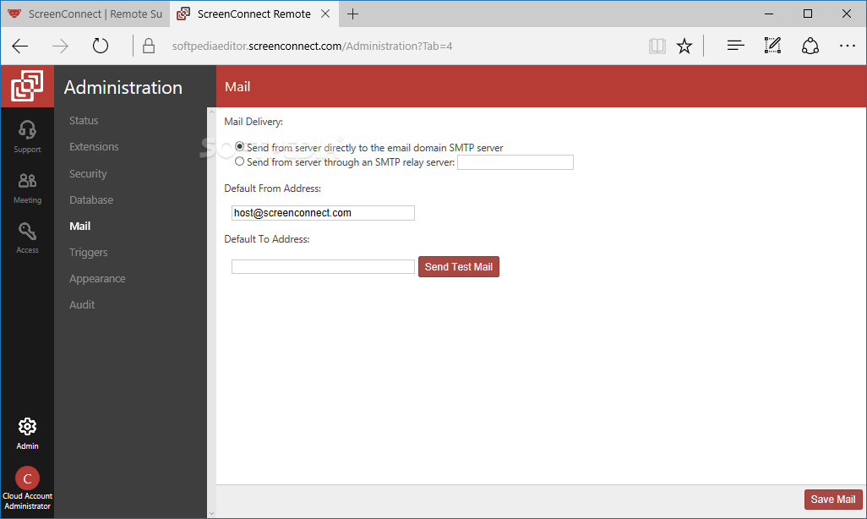Make a web note with the pen icon

[x=772, y=46]
